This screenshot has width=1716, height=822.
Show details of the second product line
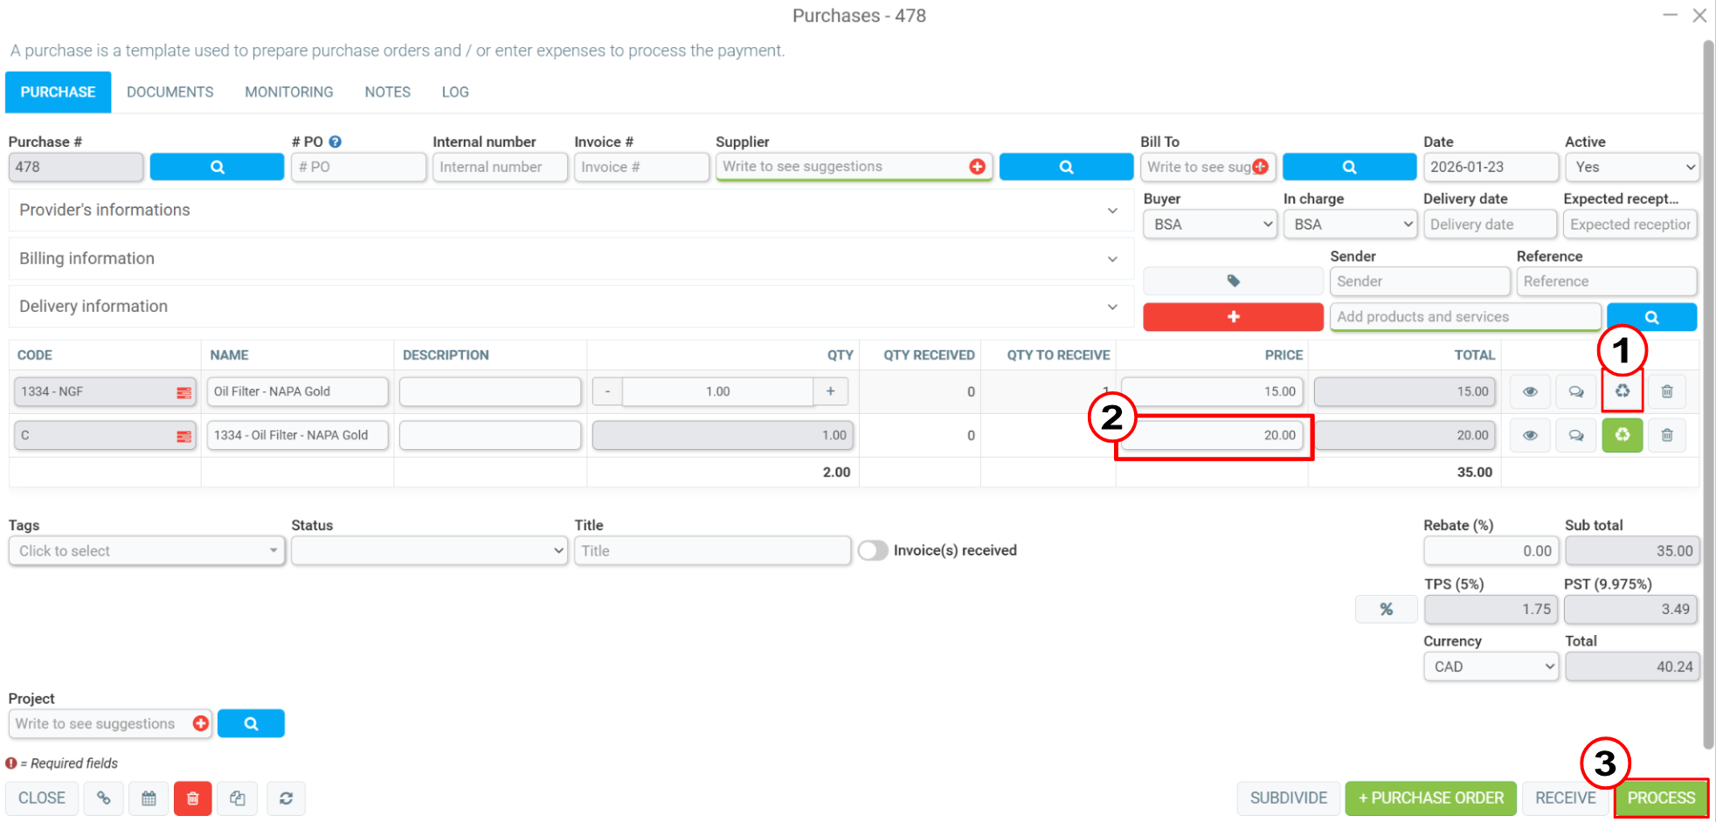click(x=1530, y=434)
